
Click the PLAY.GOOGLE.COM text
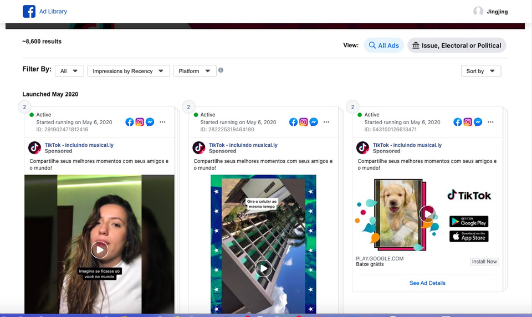pos(380,259)
